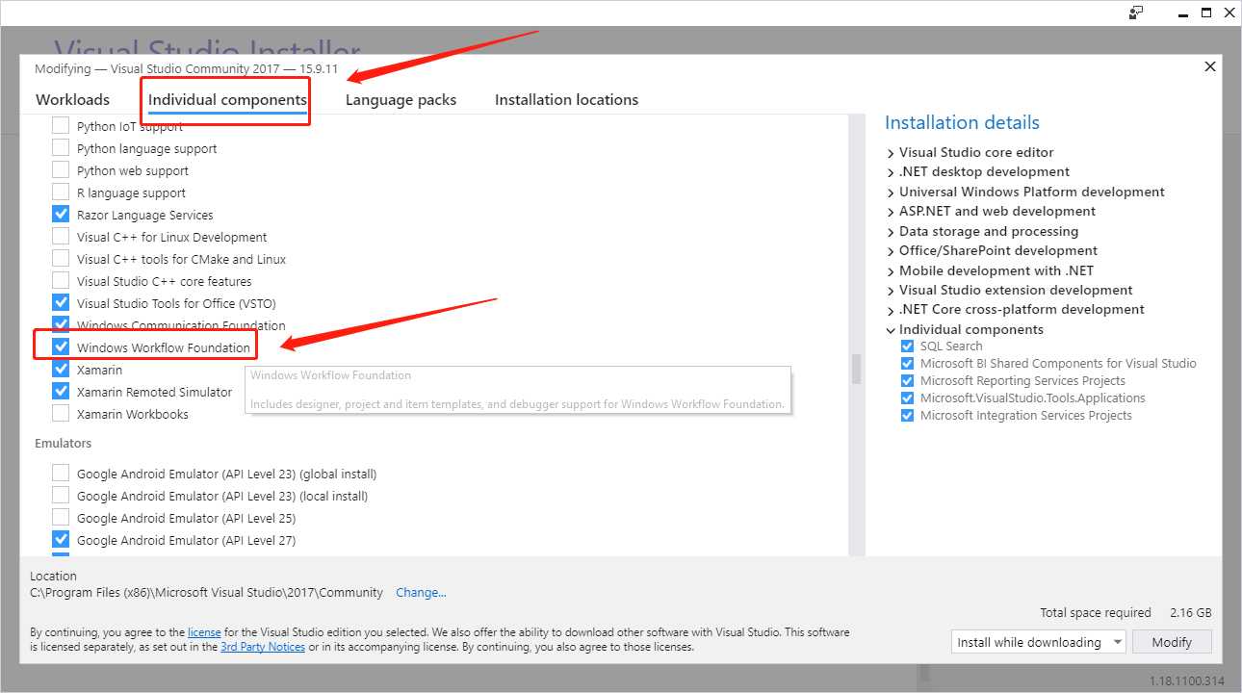Expand Universal Windows Platform development details
The image size is (1242, 693).
click(891, 192)
